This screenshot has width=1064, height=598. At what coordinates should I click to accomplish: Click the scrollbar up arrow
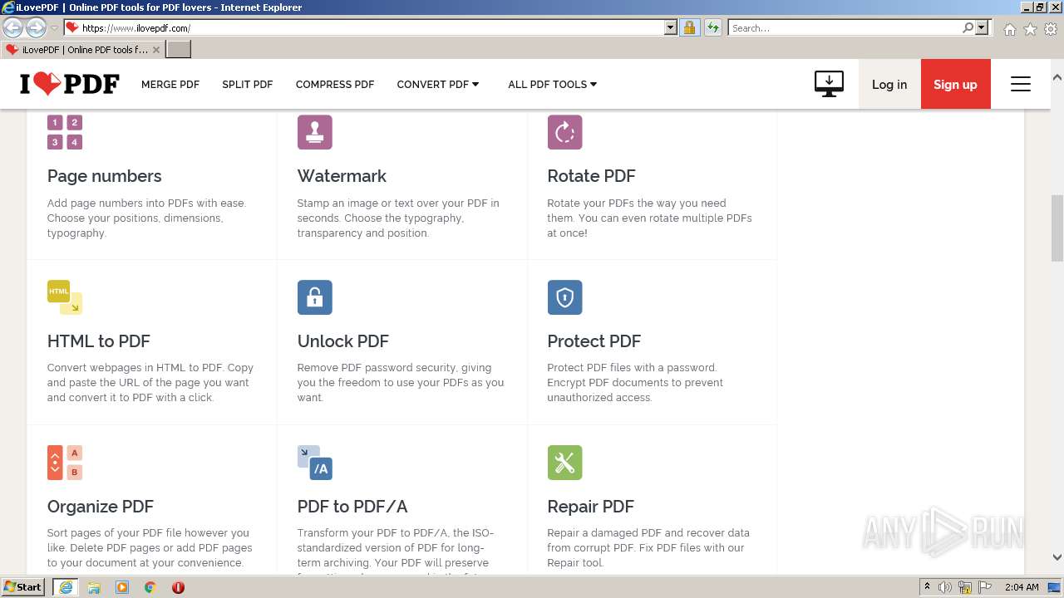click(x=1057, y=77)
